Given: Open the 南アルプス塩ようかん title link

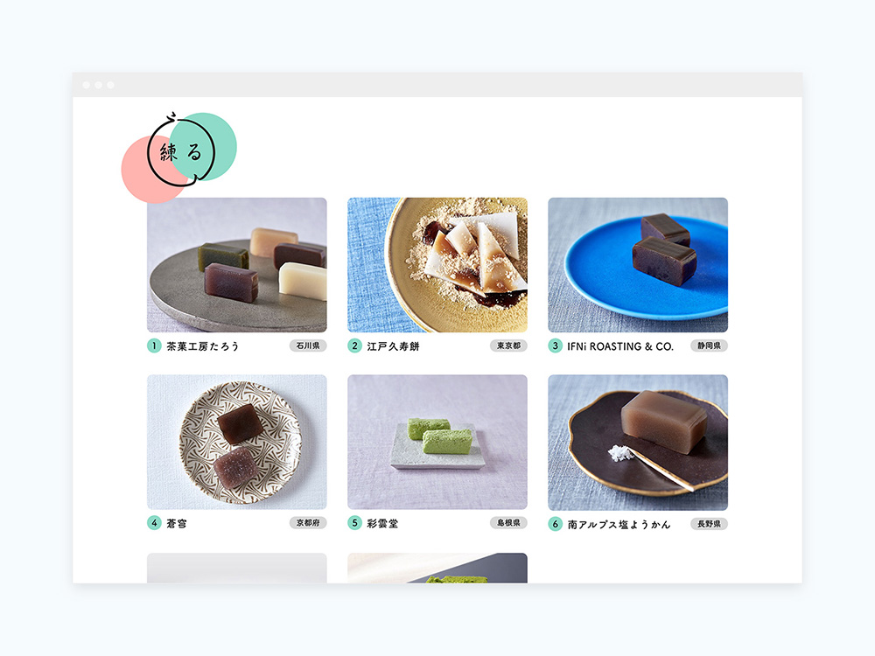Looking at the screenshot, I should [619, 524].
